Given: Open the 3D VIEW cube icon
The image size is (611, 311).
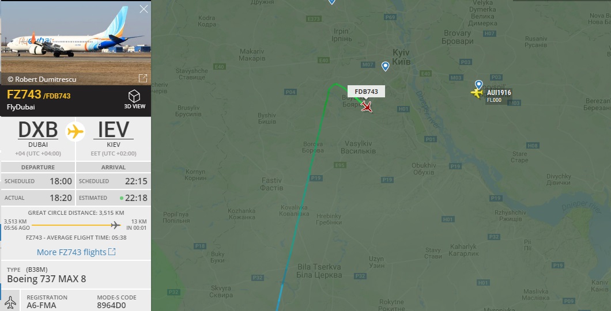Looking at the screenshot, I should (x=134, y=96).
